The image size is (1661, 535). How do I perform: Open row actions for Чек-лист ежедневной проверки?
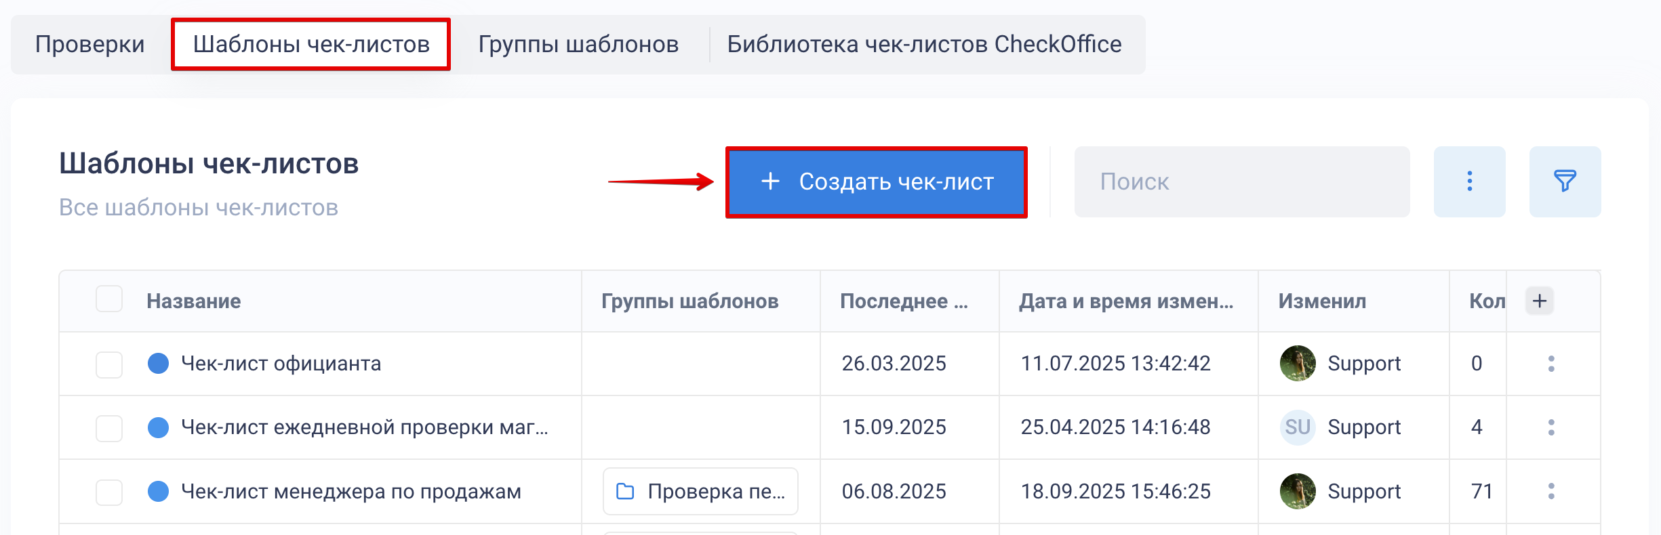pyautogui.click(x=1550, y=427)
